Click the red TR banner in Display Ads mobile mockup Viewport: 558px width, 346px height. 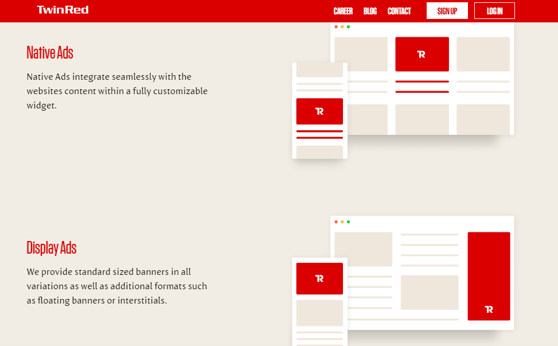[x=319, y=278]
